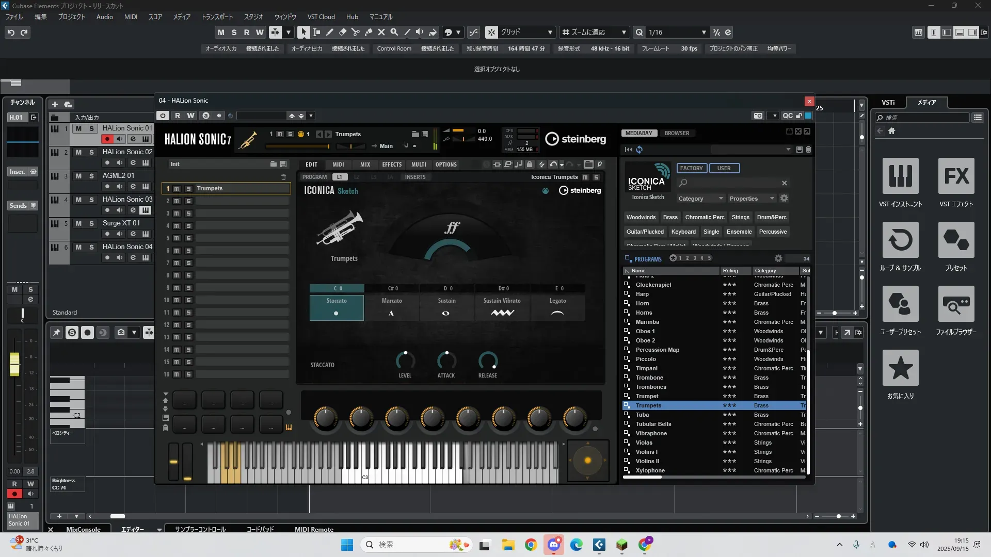Select the Zoom magnifier tool
The image size is (991, 557).
[x=394, y=32]
